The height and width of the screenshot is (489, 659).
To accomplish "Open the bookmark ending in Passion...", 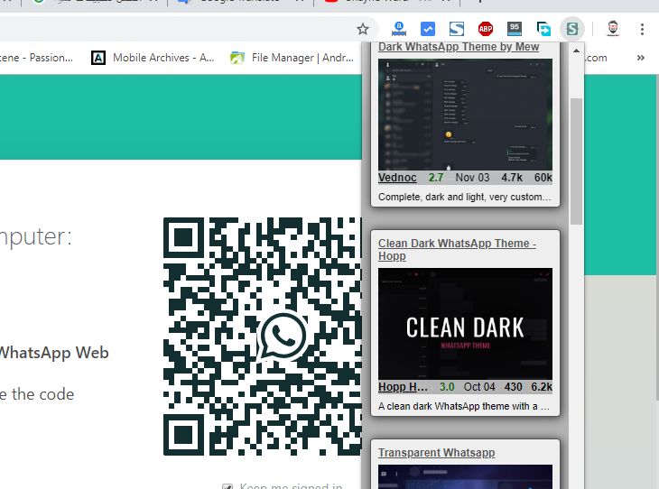I will (x=37, y=58).
